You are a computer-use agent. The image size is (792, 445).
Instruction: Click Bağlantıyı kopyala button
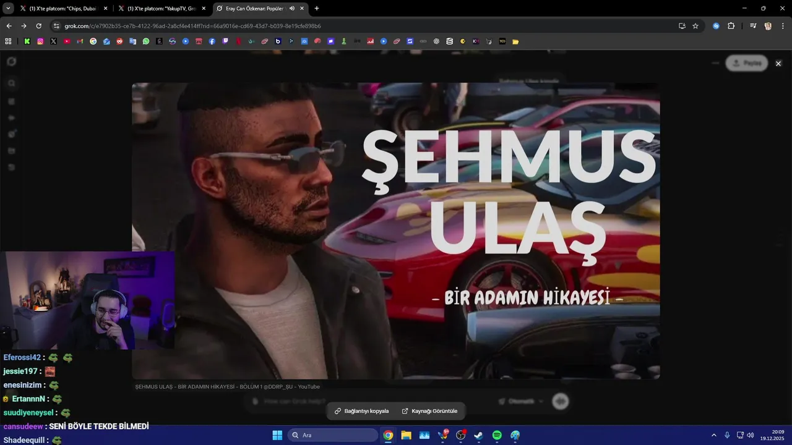(x=362, y=411)
